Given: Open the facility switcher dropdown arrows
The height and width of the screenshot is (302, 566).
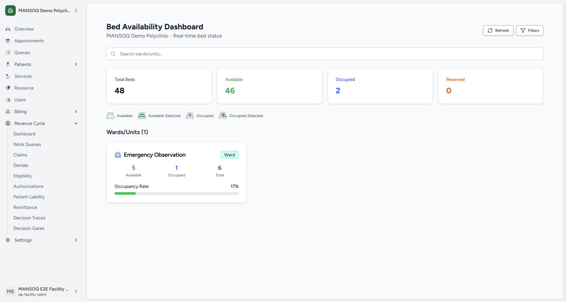Looking at the screenshot, I should point(76,10).
